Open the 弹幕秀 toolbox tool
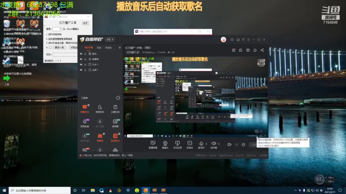 [100, 137]
